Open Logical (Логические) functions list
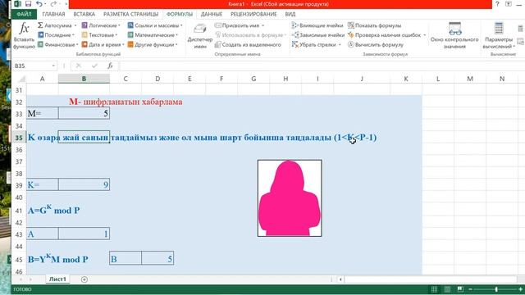 pyautogui.click(x=101, y=25)
